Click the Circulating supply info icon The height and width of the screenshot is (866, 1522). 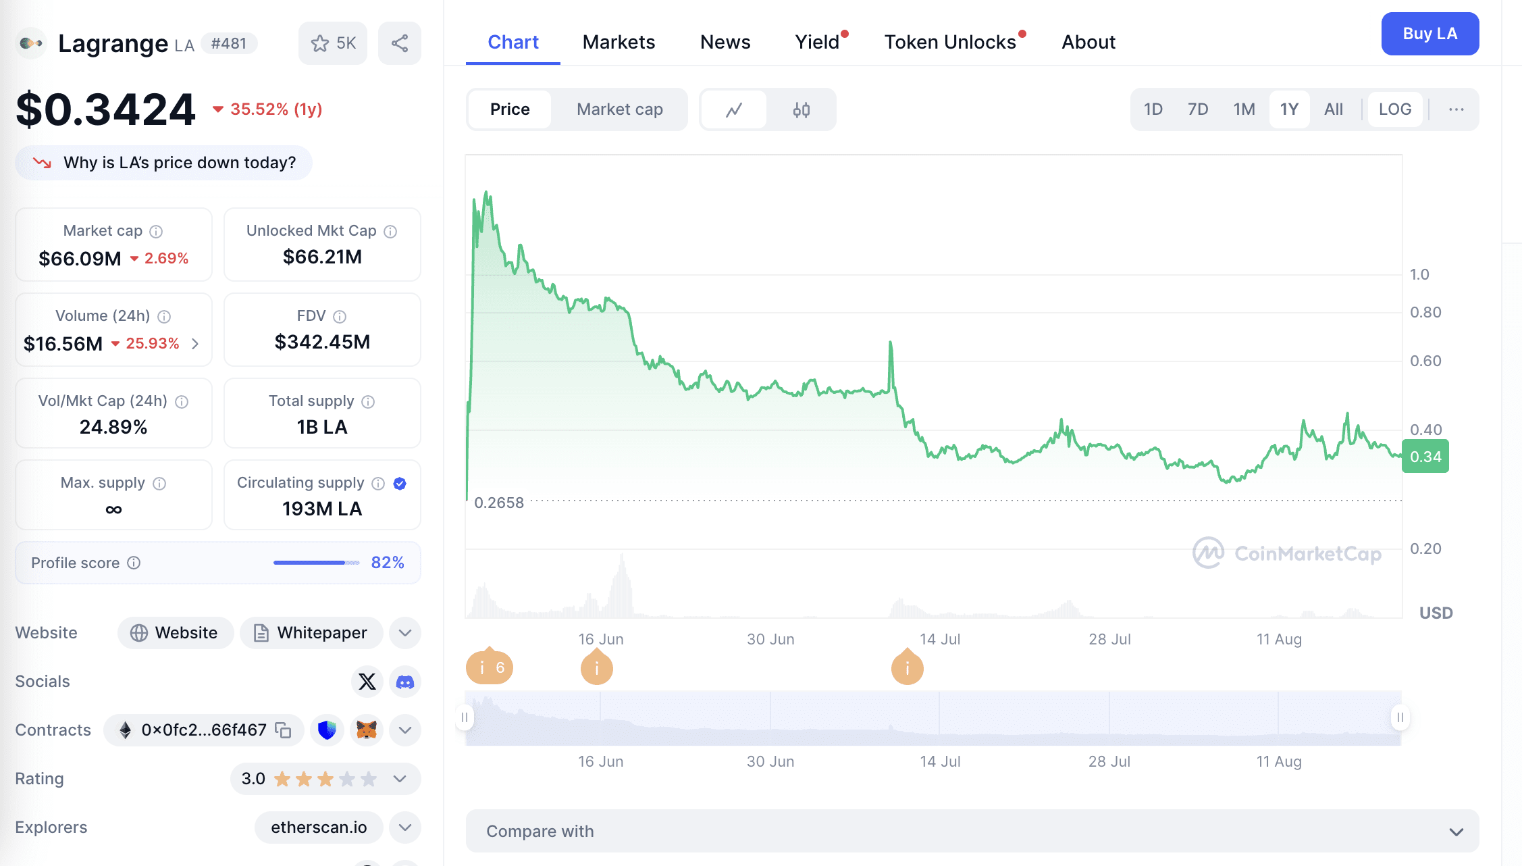tap(378, 484)
